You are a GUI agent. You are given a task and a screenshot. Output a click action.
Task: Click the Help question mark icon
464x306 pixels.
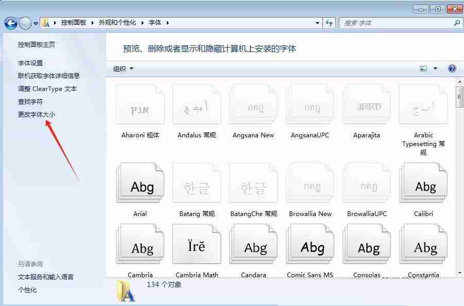point(452,68)
